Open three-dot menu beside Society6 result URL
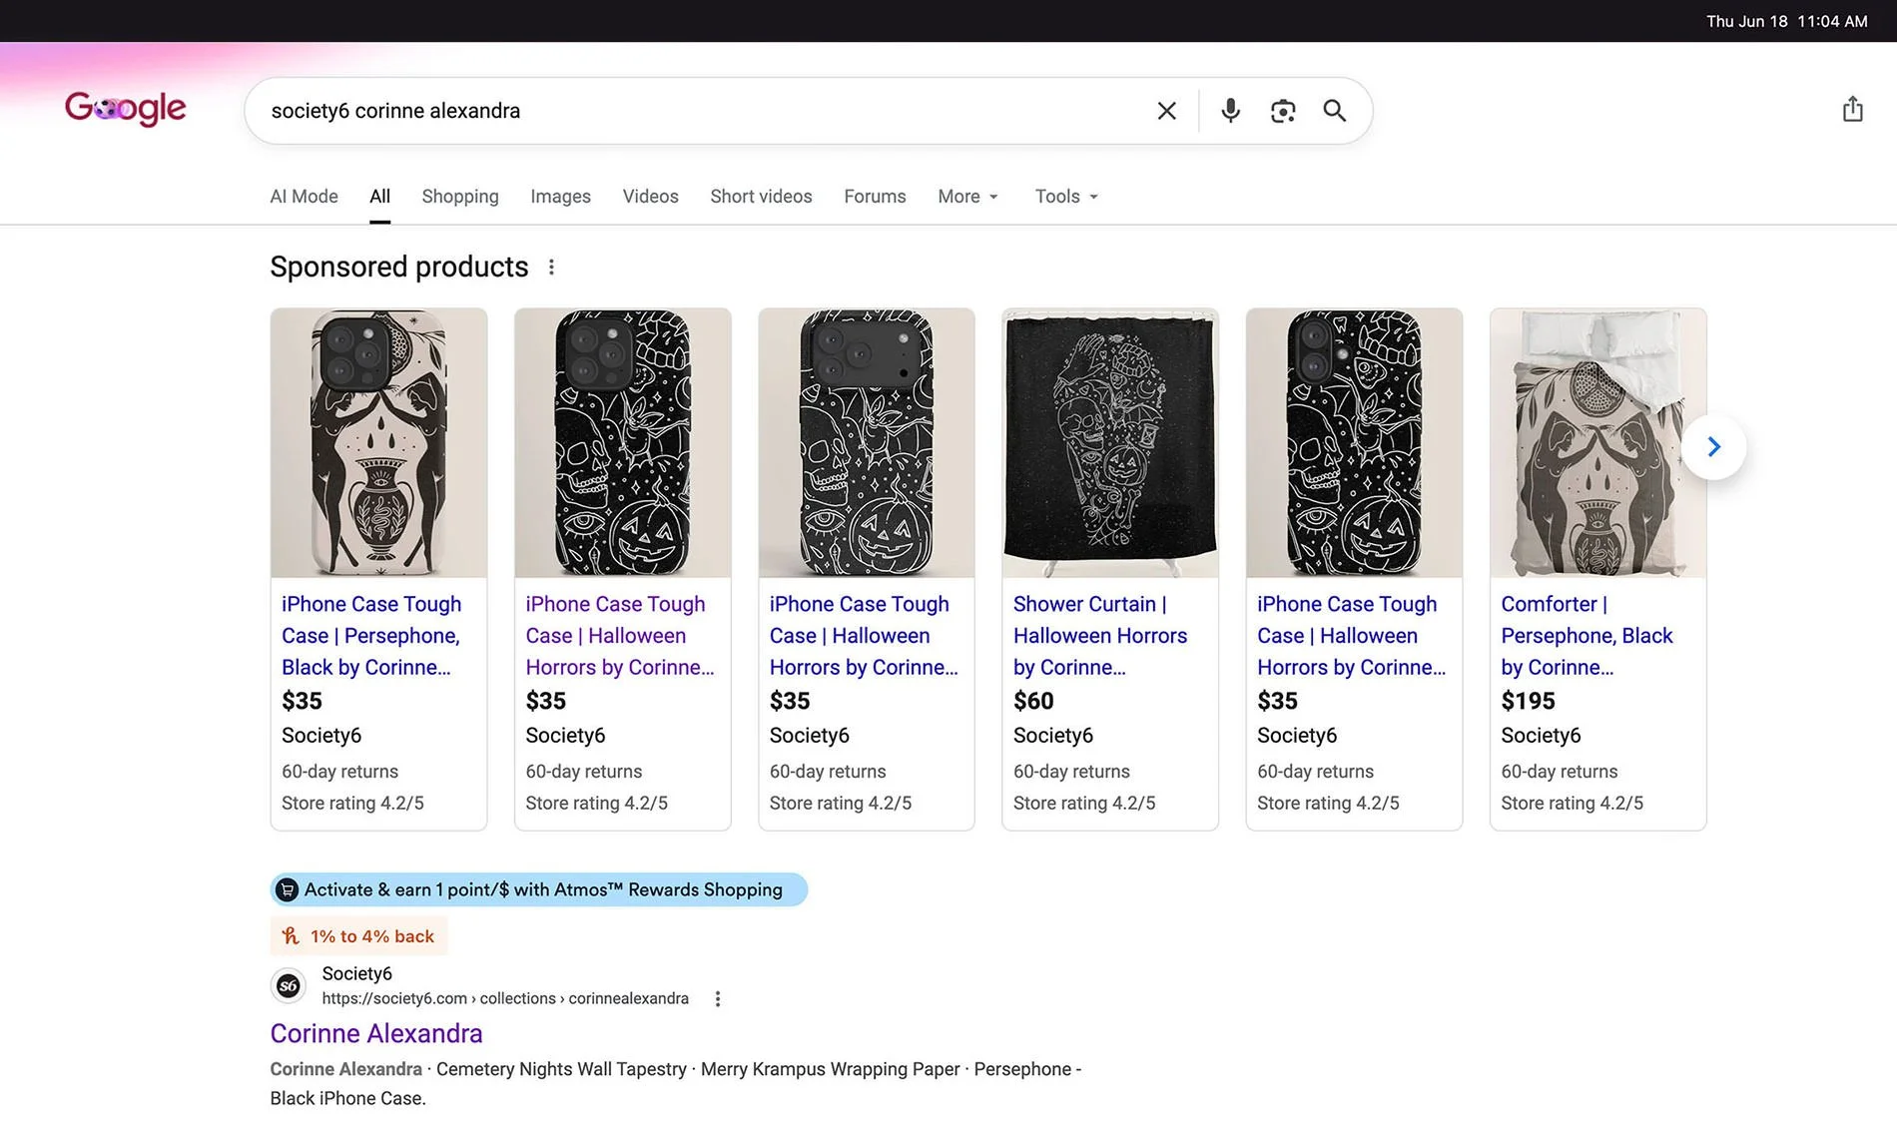The height and width of the screenshot is (1148, 1897). tap(717, 998)
